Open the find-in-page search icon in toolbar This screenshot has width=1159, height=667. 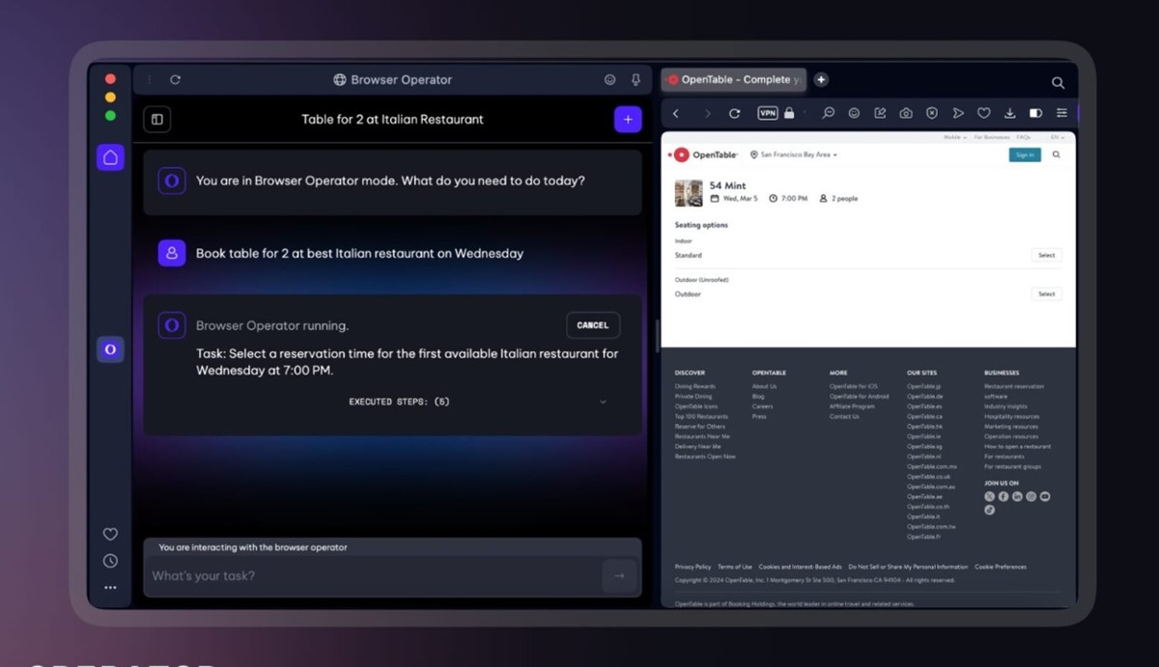(829, 113)
